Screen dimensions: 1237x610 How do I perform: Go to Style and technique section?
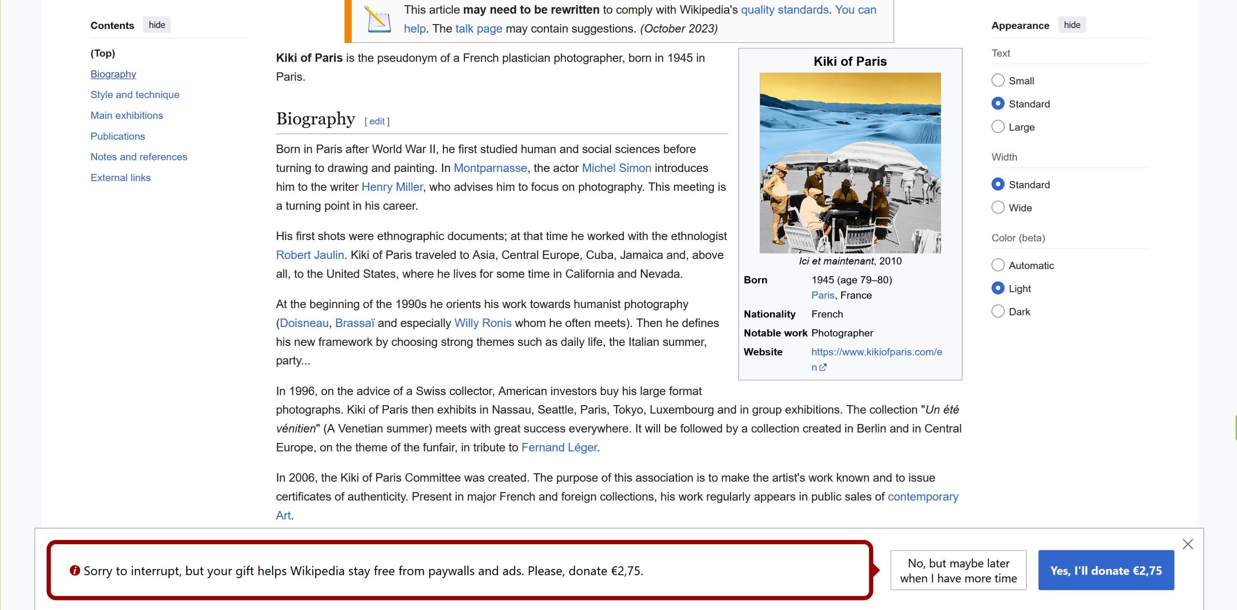135,95
